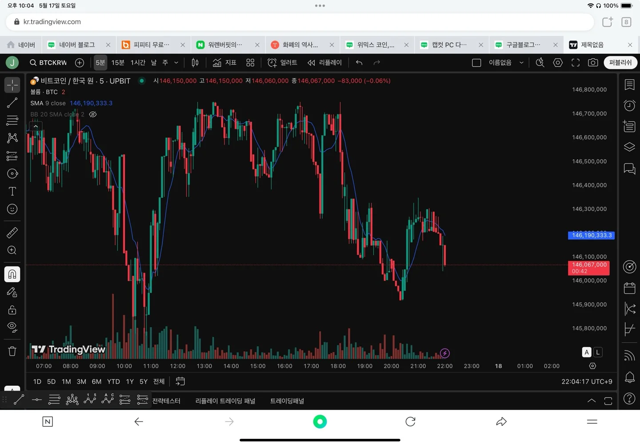Collapse the indicator legend chevron
This screenshot has height=445, width=640.
(36, 127)
